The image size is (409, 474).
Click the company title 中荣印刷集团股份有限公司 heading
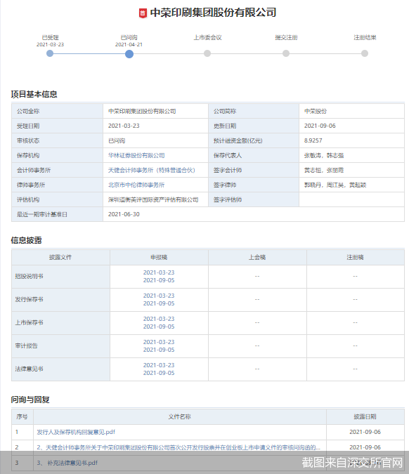213,13
